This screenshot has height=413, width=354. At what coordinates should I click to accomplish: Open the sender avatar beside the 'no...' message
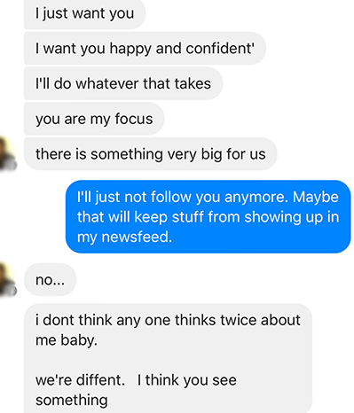click(x=7, y=279)
